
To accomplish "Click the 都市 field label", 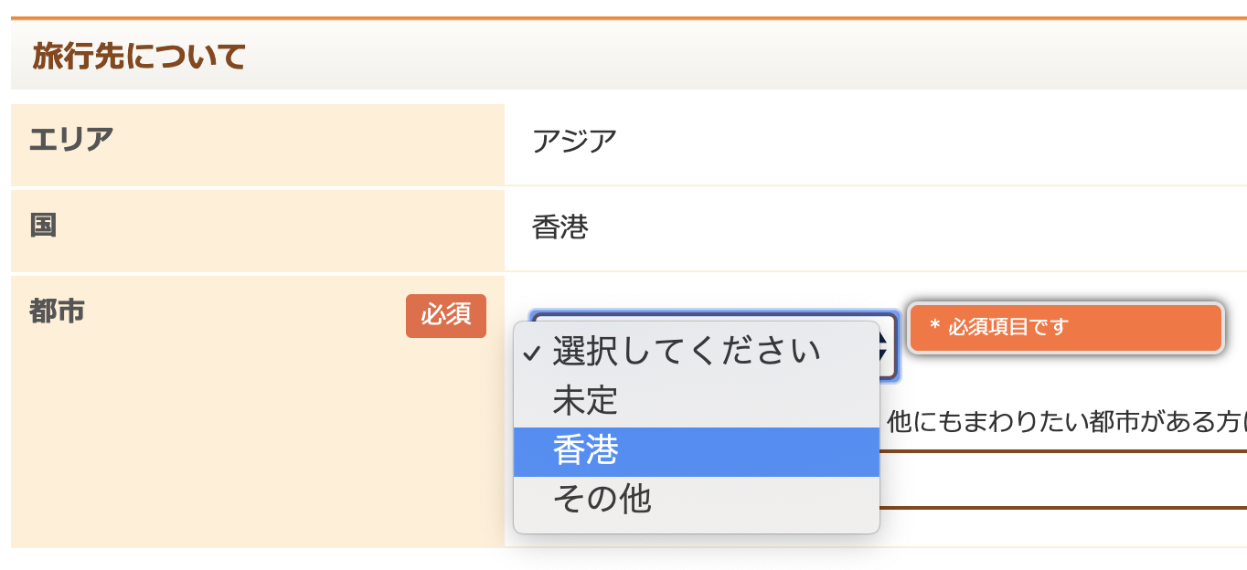I will 57,311.
